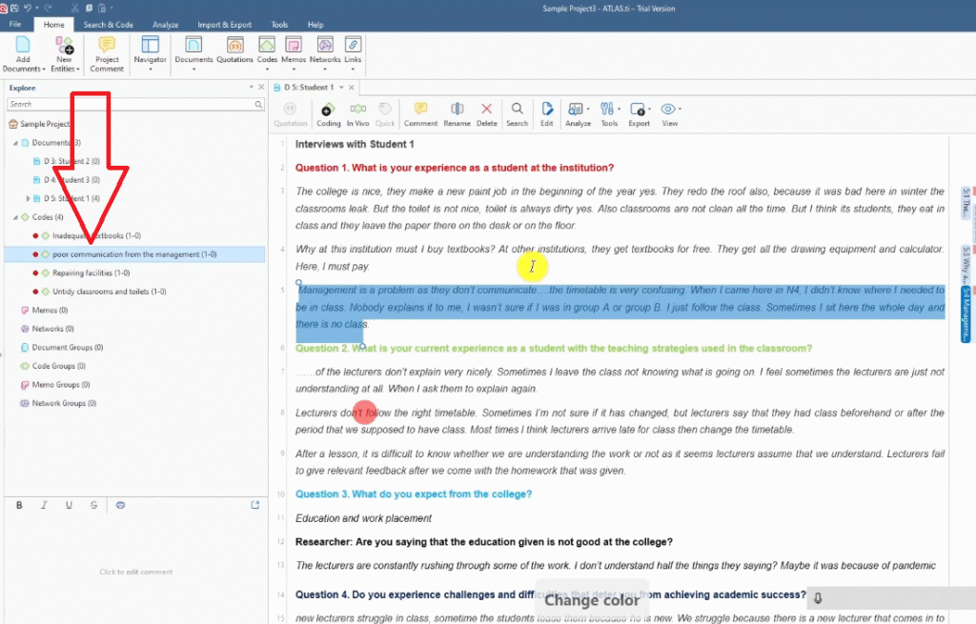
Task: Switch to the Search & Code tab
Action: point(108,24)
